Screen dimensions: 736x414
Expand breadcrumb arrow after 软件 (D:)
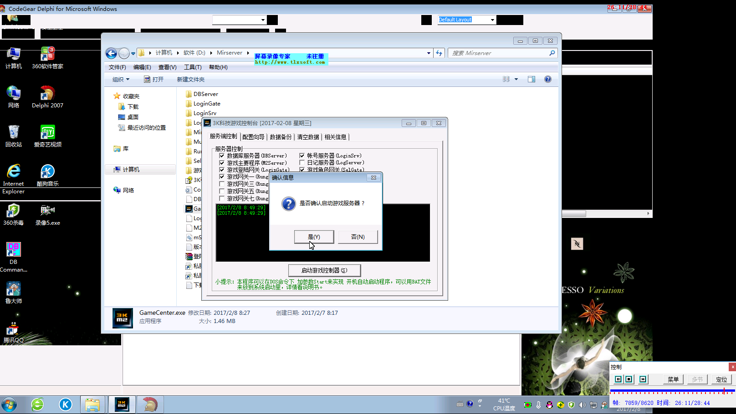click(x=211, y=53)
